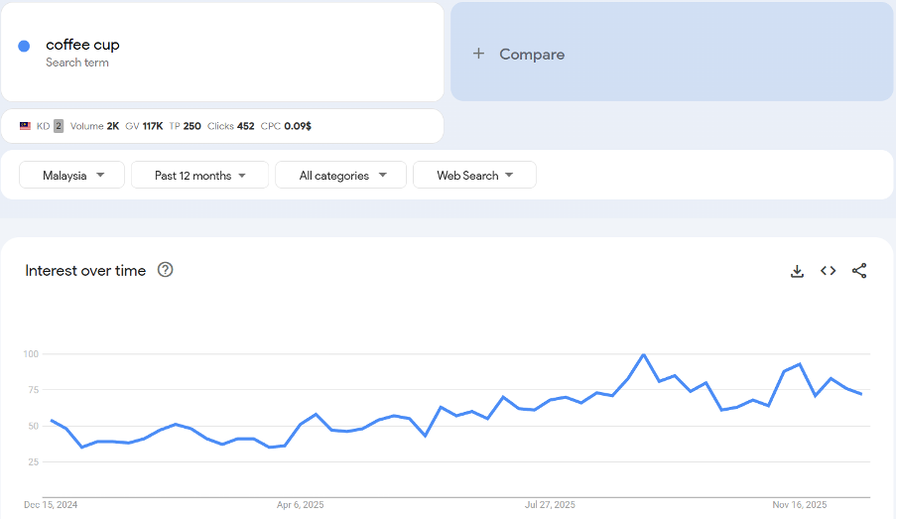
Task: Open the embed code icon
Action: [828, 271]
